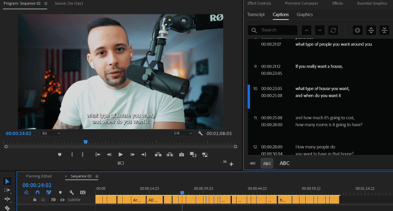Toggle Linked Selection in timeline

coord(49,193)
